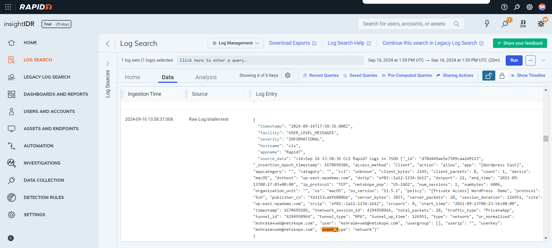Click the Detection Rules target icon
The image size is (552, 248).
pos(12,198)
